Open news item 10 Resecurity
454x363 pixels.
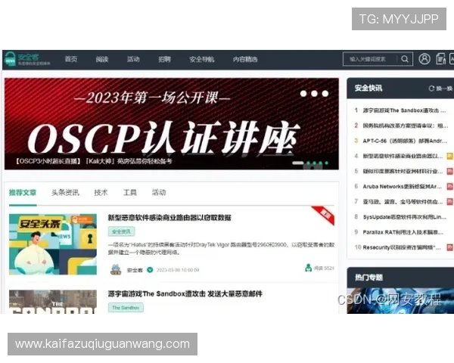(402, 247)
